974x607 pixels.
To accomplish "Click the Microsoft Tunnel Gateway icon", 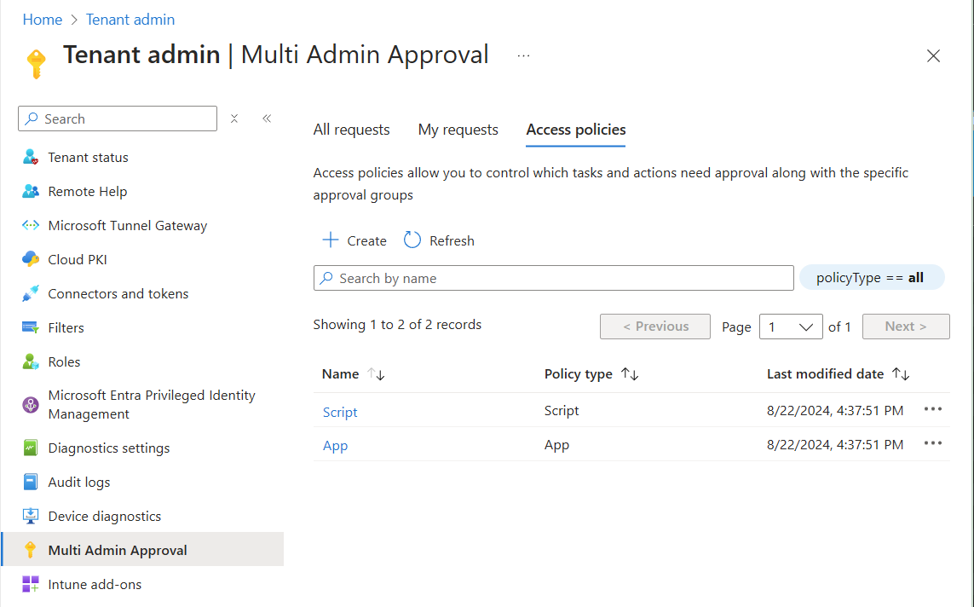I will 31,226.
